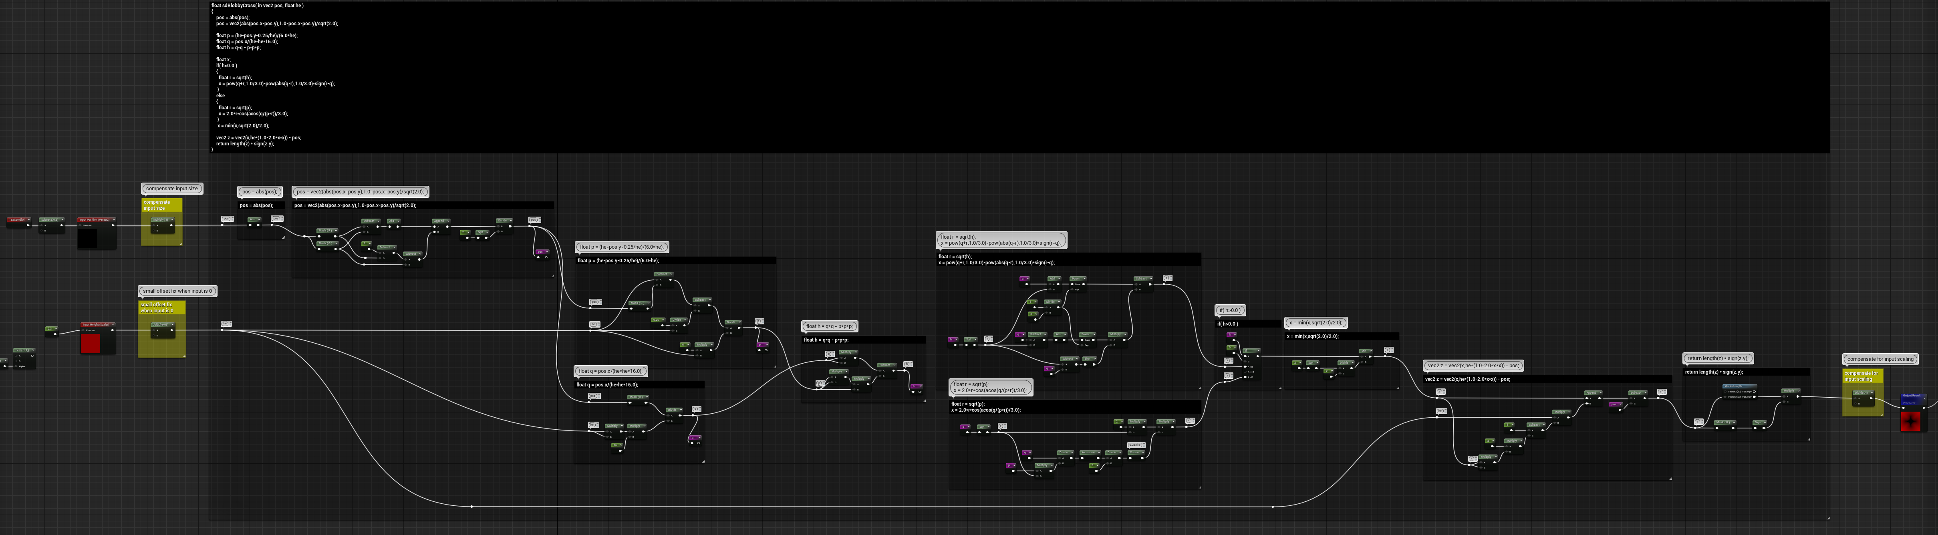Viewport: 1938px width, 535px height.
Task: Collapse the Input Position node preview arrow
Action: point(114,220)
